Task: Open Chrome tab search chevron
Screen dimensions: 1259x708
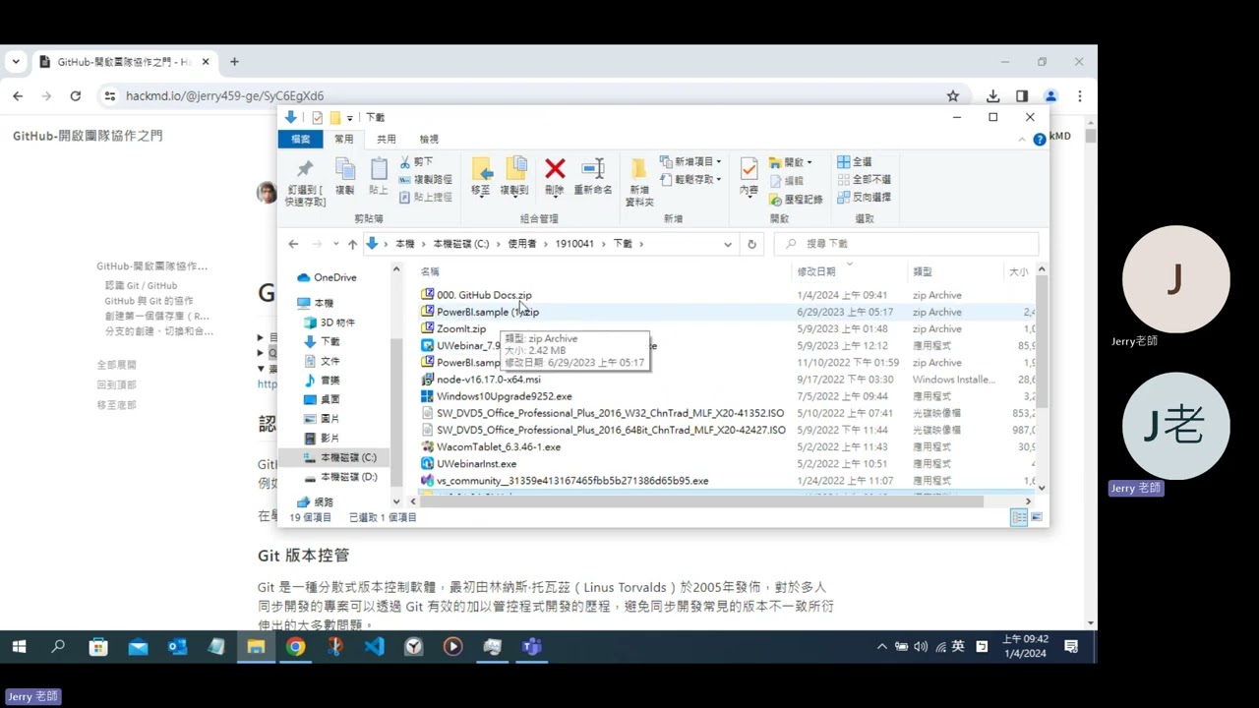Action: tap(16, 61)
